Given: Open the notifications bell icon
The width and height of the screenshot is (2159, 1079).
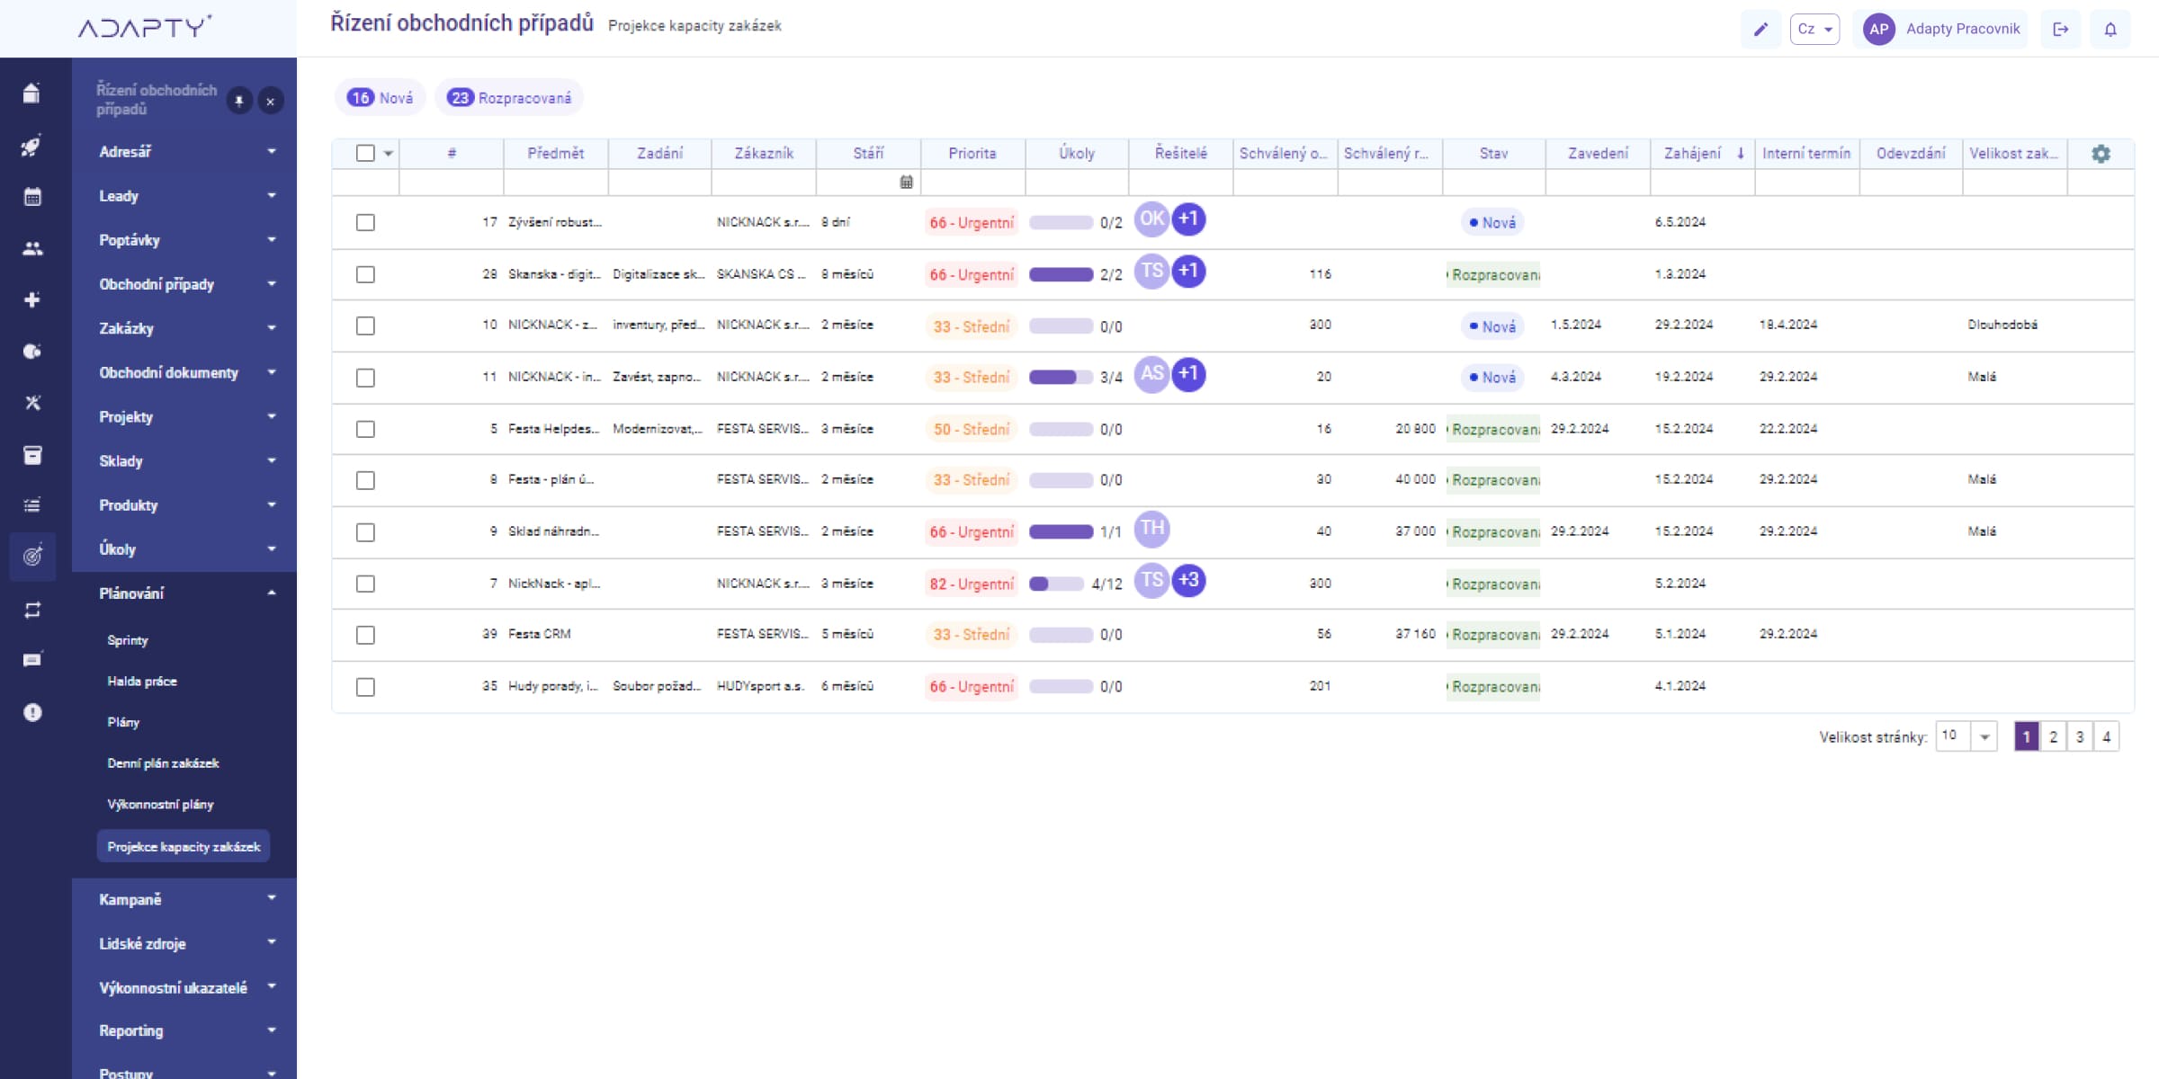Looking at the screenshot, I should pyautogui.click(x=2110, y=30).
